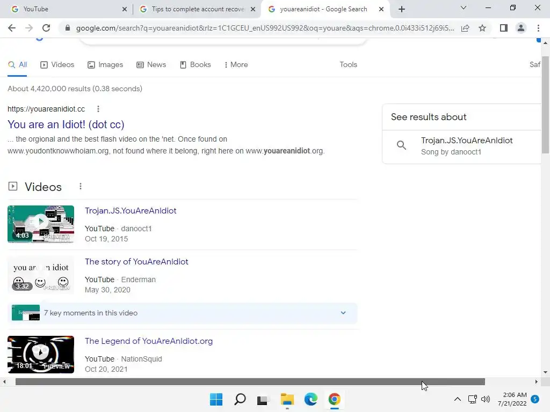The image size is (550, 412).
Task: Click the horizontal scrollbar left arrow
Action: 4,382
